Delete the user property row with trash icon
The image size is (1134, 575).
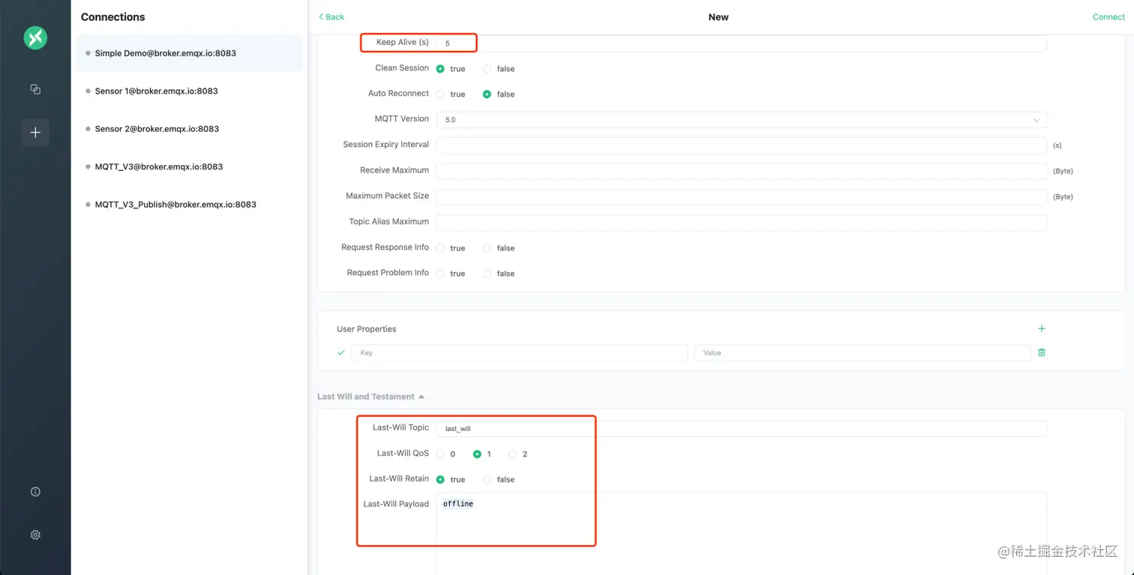(x=1041, y=352)
